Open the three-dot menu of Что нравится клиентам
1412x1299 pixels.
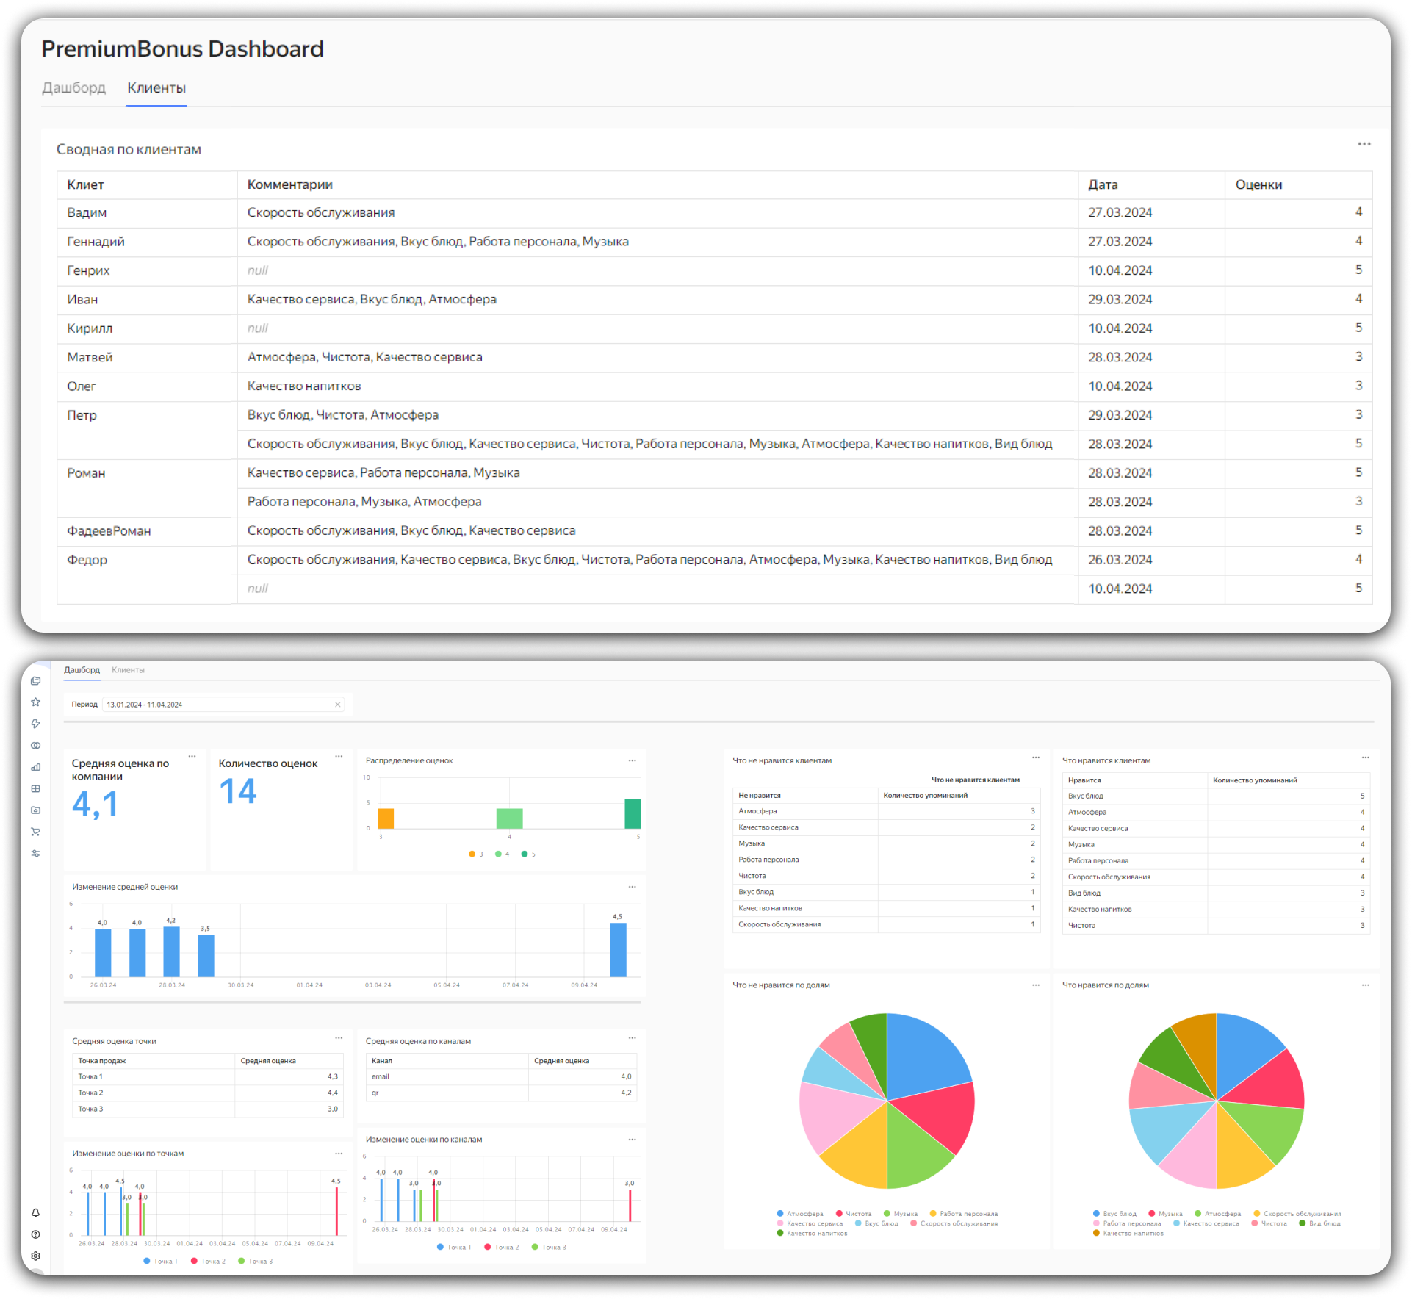coord(1365,757)
